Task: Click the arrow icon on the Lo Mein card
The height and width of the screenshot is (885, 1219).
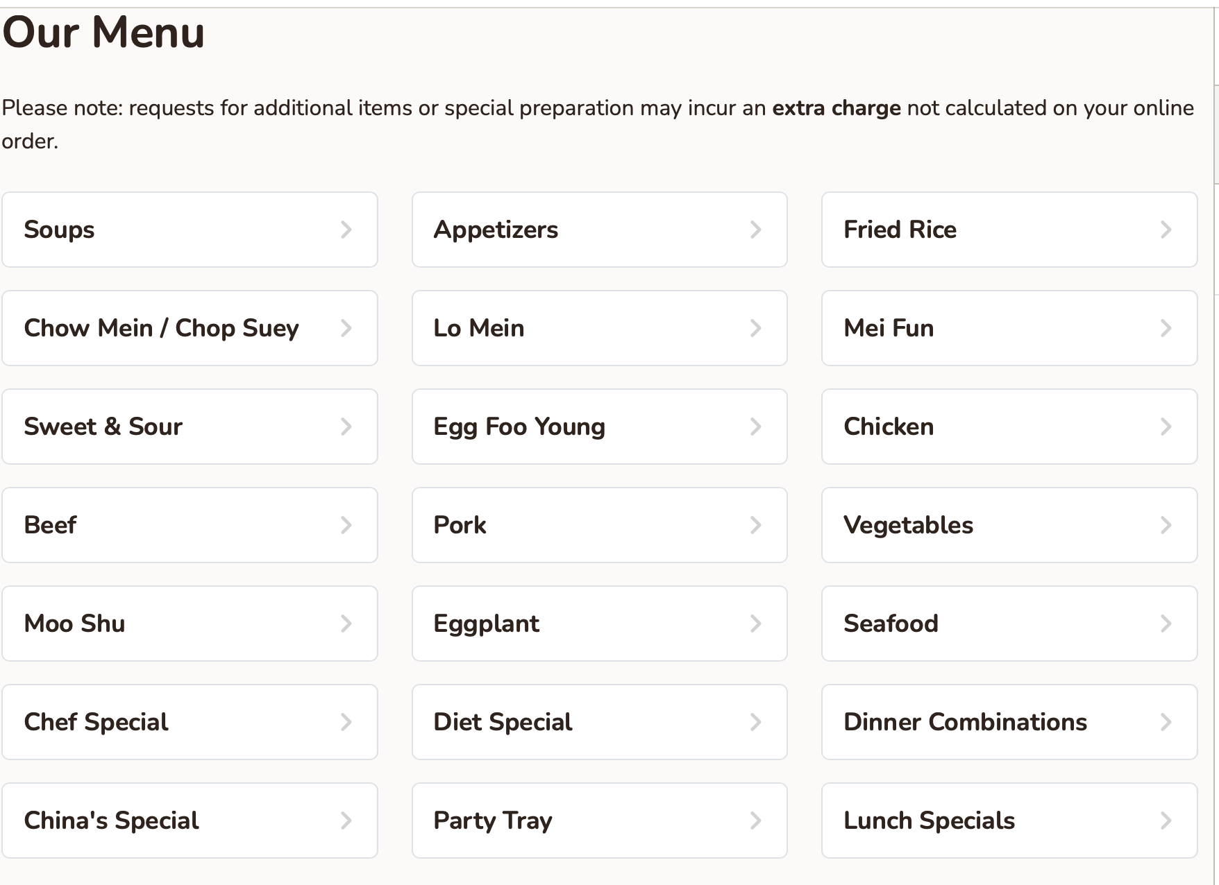Action: click(x=756, y=328)
